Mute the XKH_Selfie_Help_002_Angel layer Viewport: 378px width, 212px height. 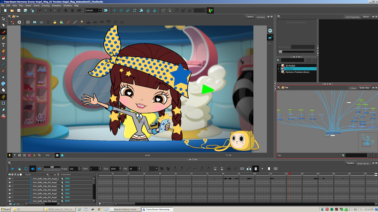10,183
